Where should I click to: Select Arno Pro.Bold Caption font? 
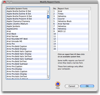click(x=27, y=46)
